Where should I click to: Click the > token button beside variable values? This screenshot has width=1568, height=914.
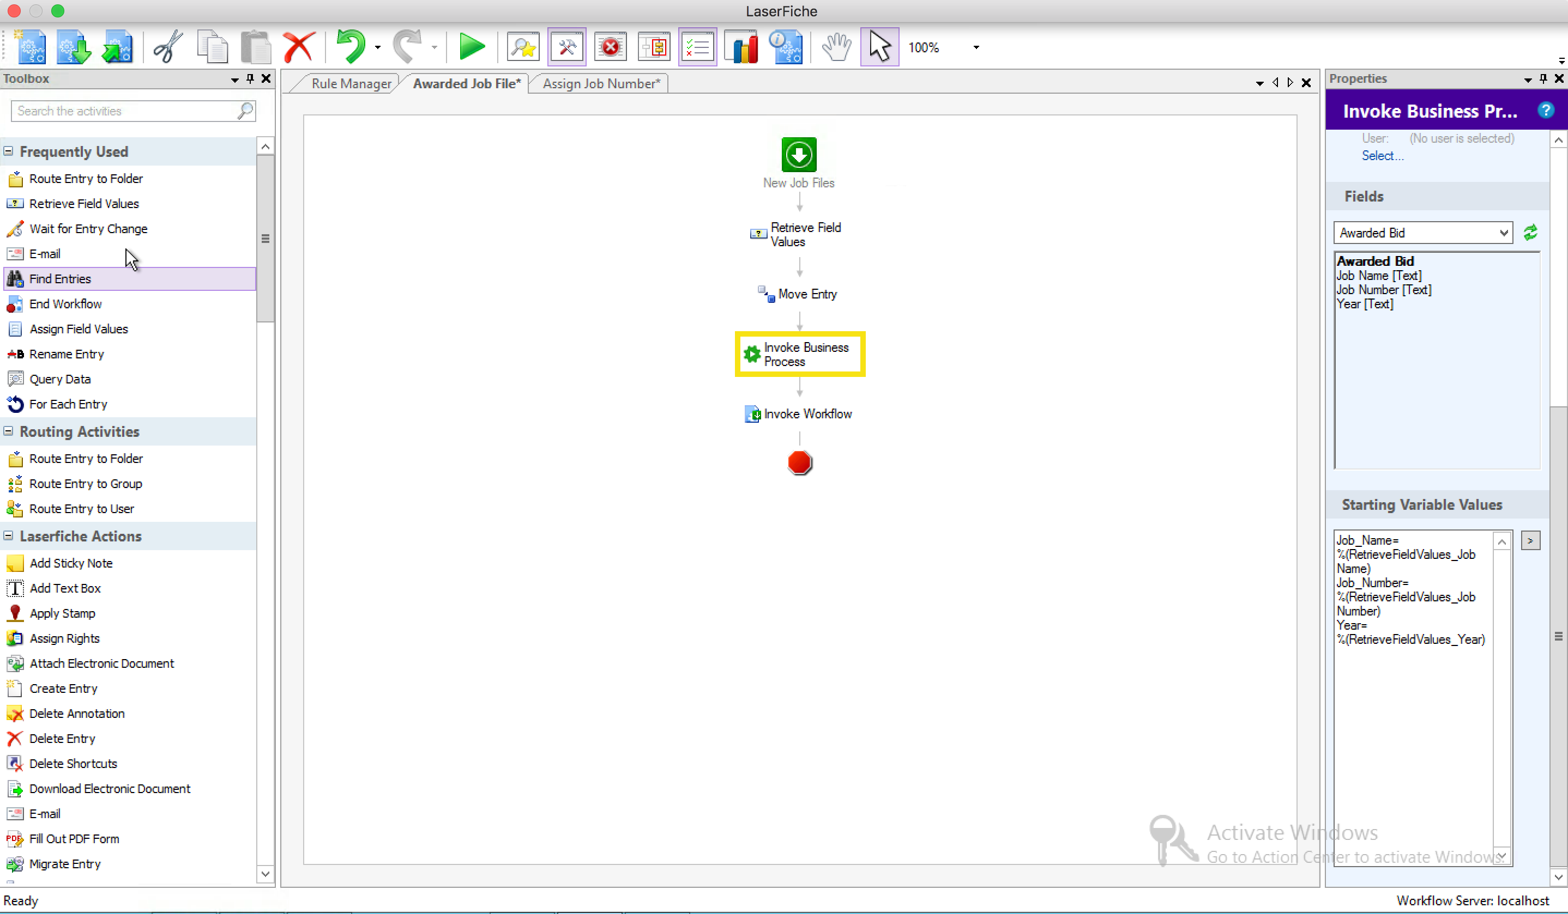(1530, 540)
